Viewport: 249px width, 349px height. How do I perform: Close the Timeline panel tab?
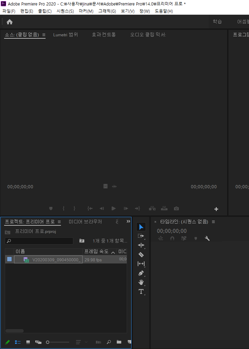click(155, 222)
